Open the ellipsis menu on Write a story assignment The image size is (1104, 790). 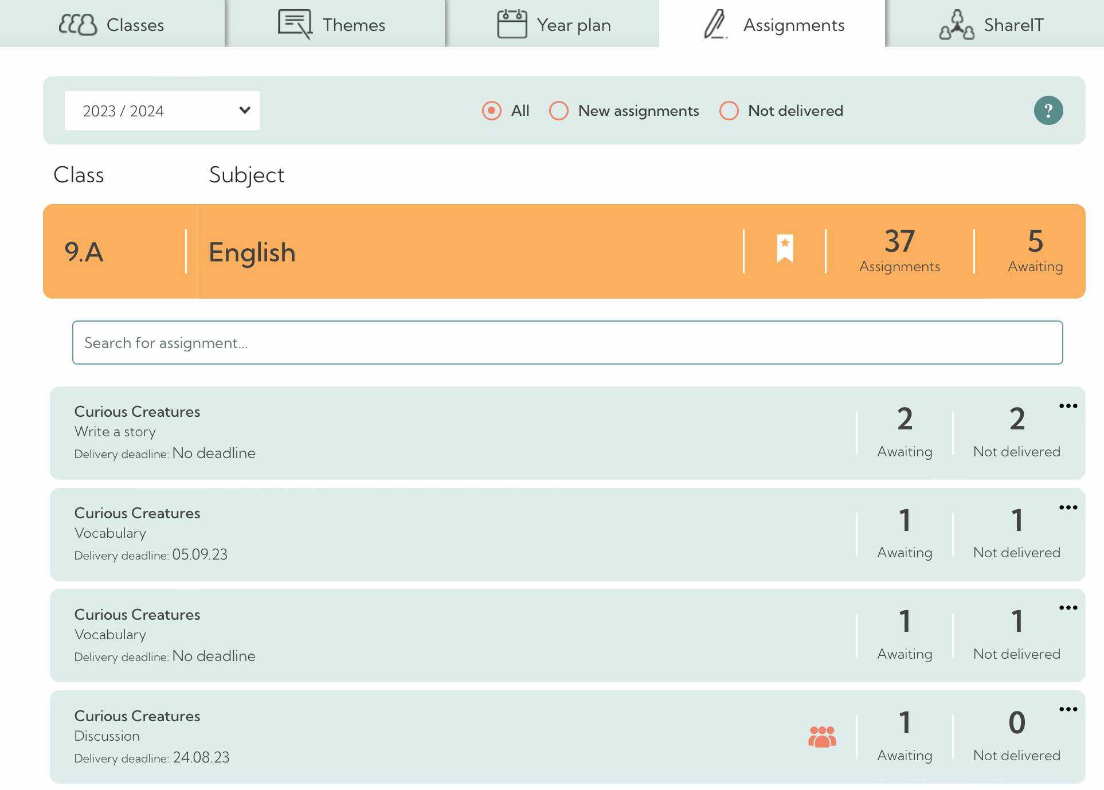1068,406
